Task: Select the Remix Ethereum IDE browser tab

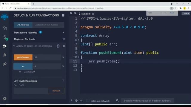Action: [x=16, y=4]
